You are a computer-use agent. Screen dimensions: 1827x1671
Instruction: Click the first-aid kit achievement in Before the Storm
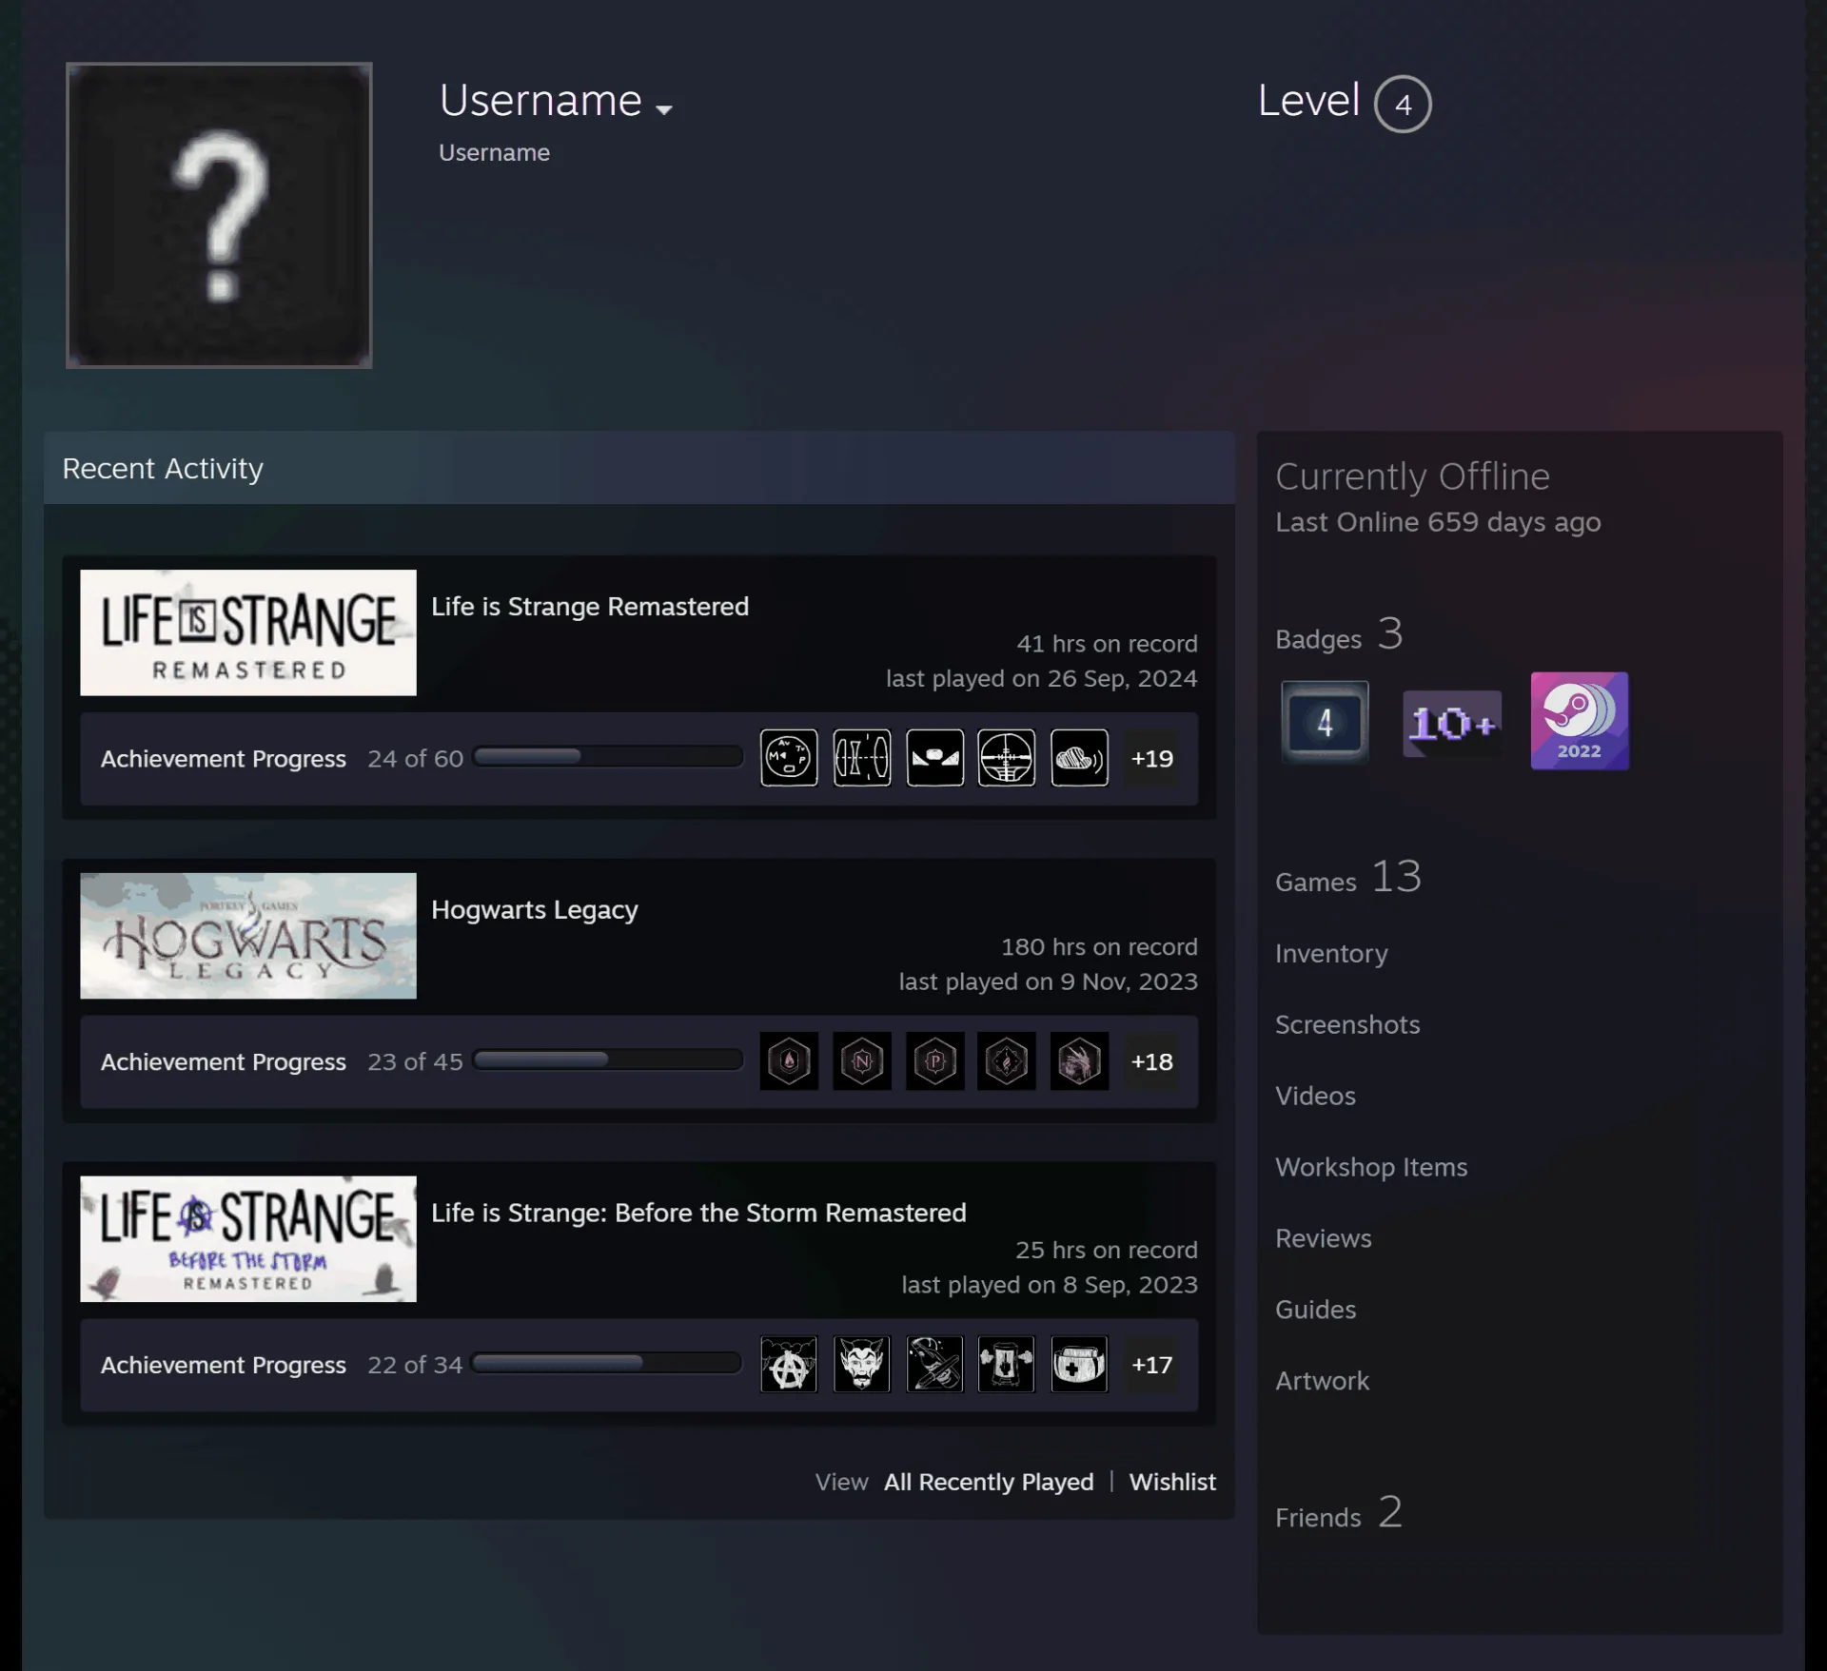coord(1079,1364)
